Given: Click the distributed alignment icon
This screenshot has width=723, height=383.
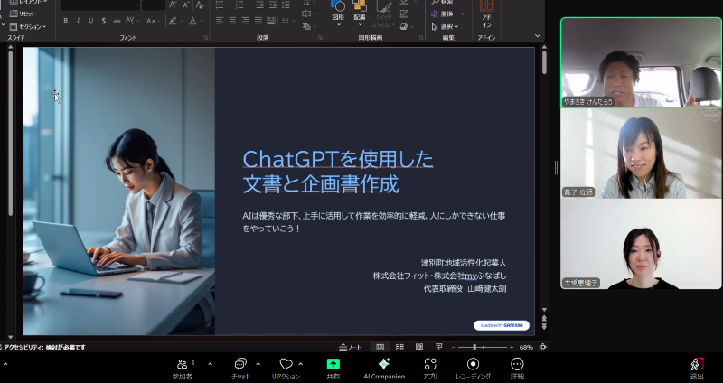Looking at the screenshot, I should pyautogui.click(x=271, y=21).
